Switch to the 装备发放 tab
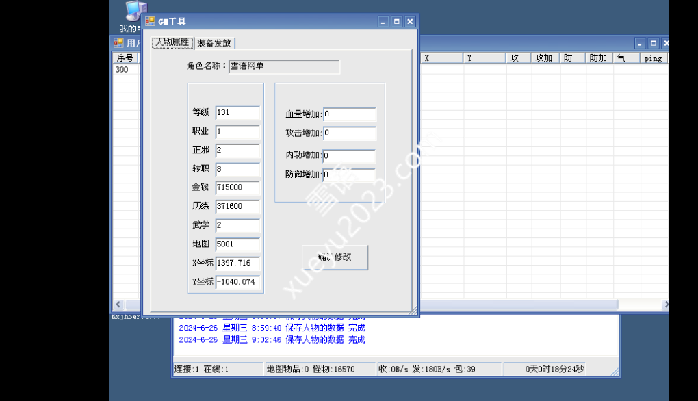Screen dimensions: 698x401 tap(214, 43)
